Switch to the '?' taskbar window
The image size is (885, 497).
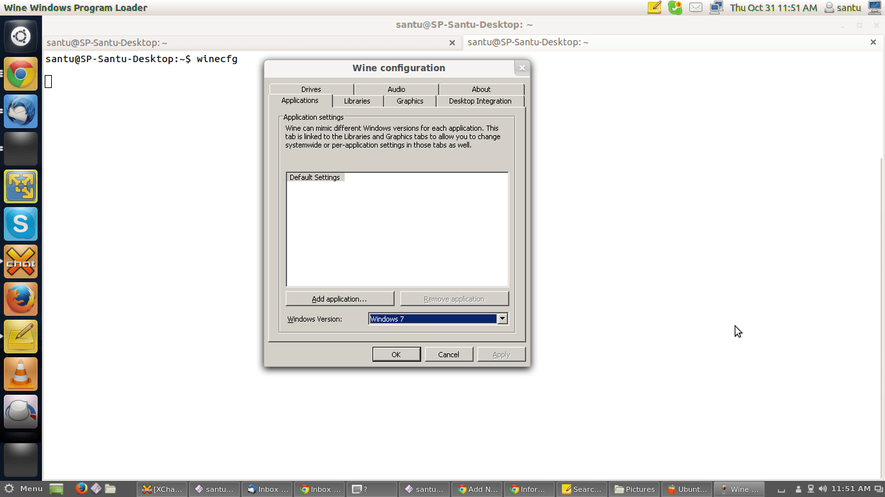coord(373,489)
